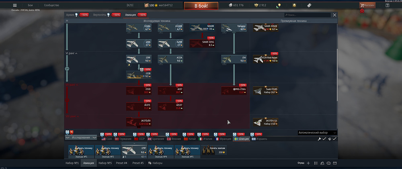Open the squad list icon

(x=316, y=163)
